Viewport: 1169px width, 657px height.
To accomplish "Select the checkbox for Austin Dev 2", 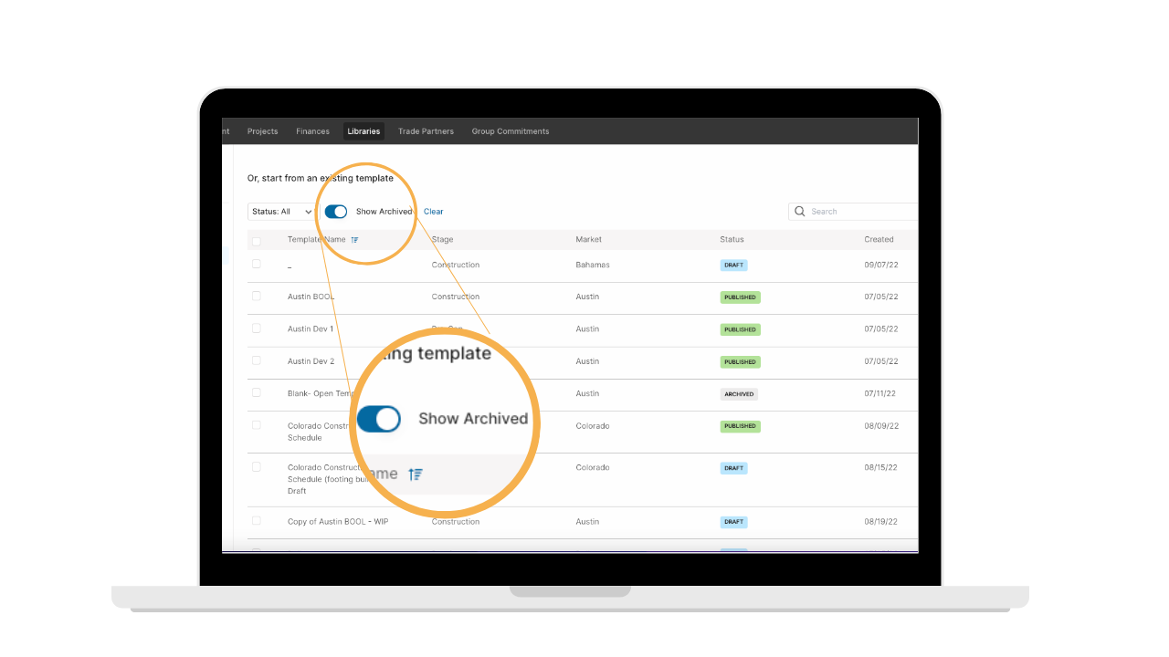I will (x=257, y=360).
